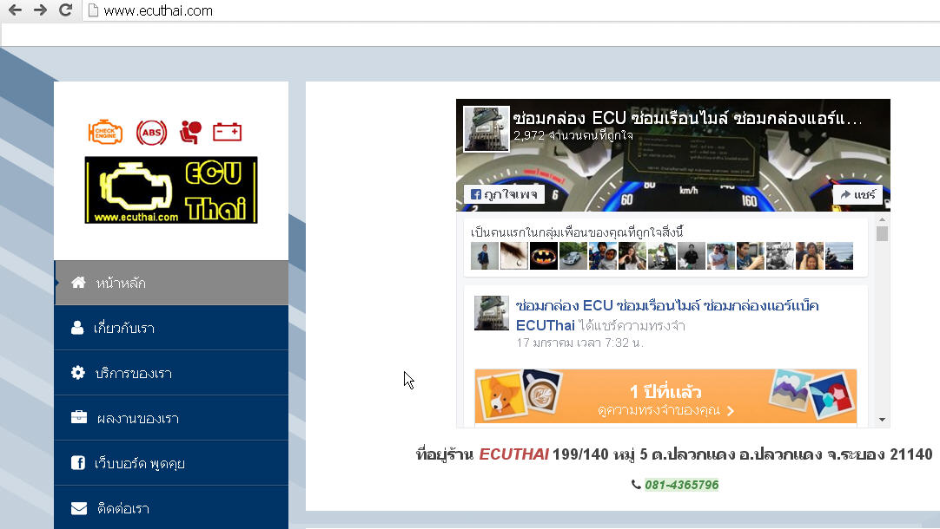The height and width of the screenshot is (529, 940).
Task: Click the gear icon beside บริการของเรา
Action: pyautogui.click(x=78, y=372)
